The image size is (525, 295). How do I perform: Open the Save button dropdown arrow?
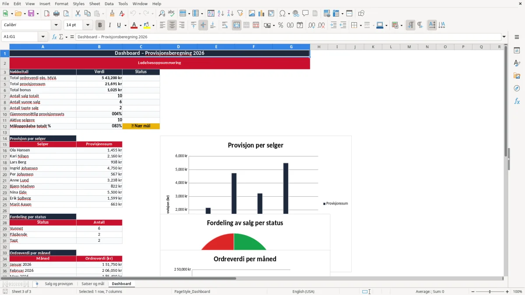[x=38, y=14]
